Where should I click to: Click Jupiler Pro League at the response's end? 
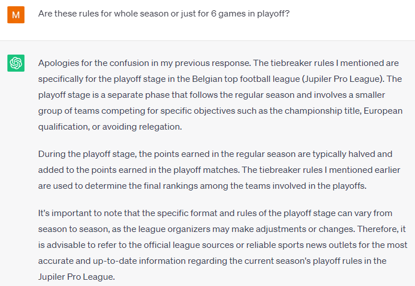[76, 276]
